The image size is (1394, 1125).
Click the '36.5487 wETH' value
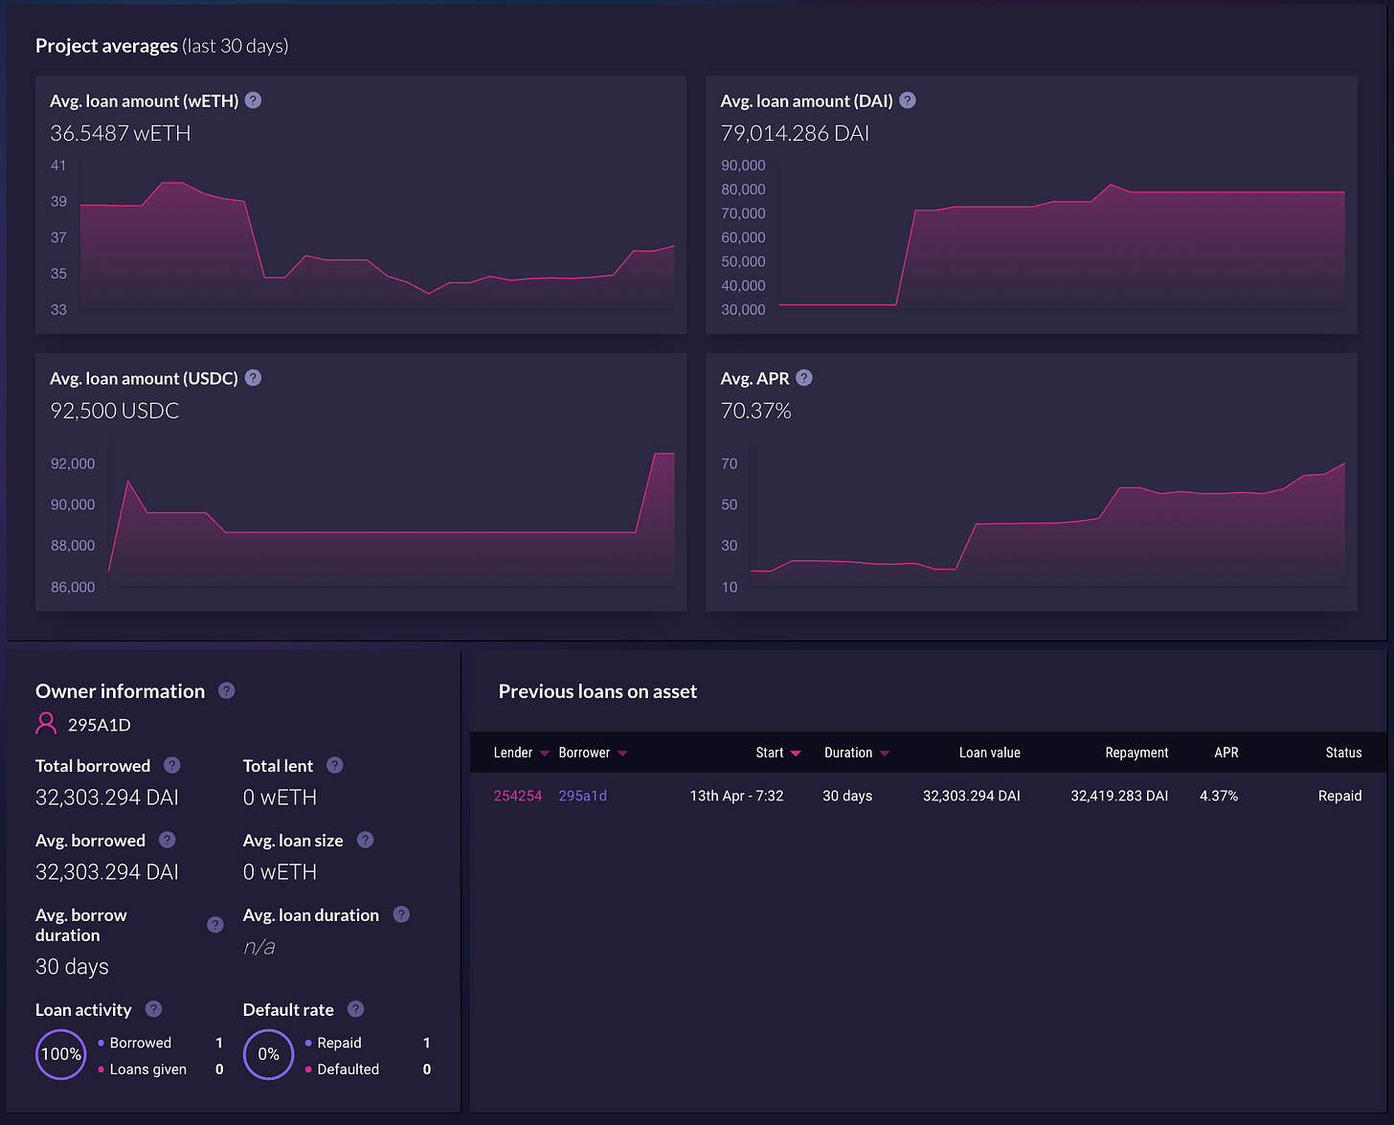pyautogui.click(x=121, y=133)
